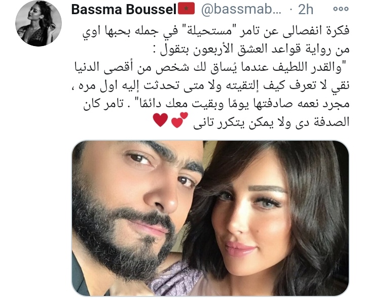Viewport: 365px width, 301px height.
Task: Expand the attached couple selfie photo
Action: [210, 218]
